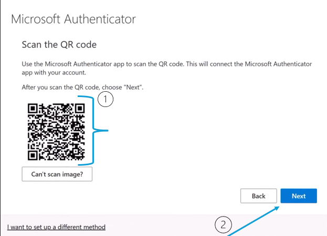Click the QR code's top-left finder square
The image size is (327, 236).
pos(33,109)
